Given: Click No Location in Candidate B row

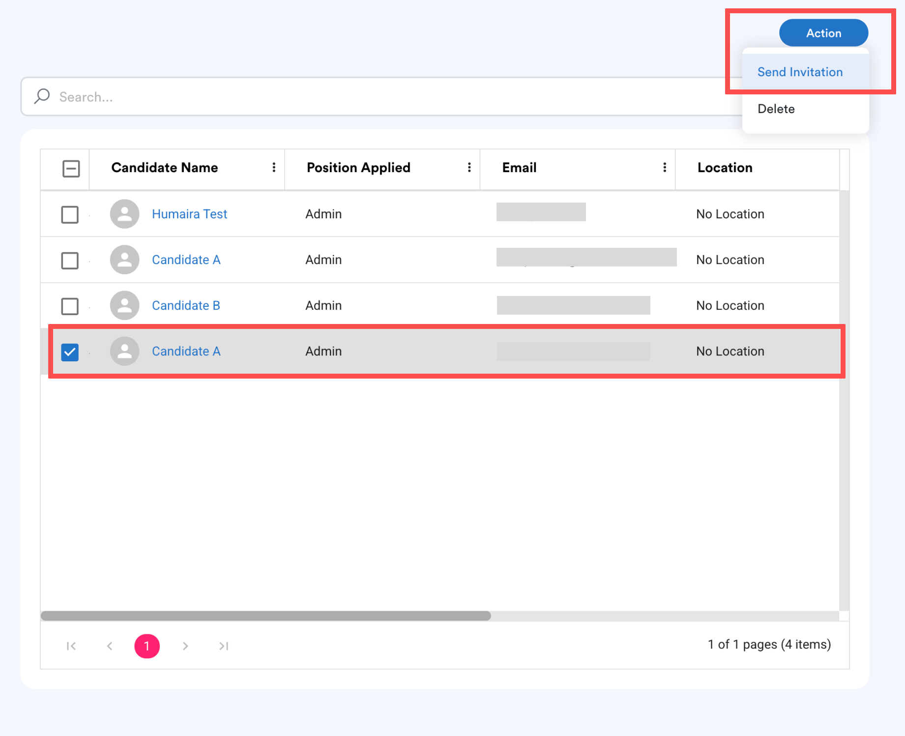Looking at the screenshot, I should [730, 305].
